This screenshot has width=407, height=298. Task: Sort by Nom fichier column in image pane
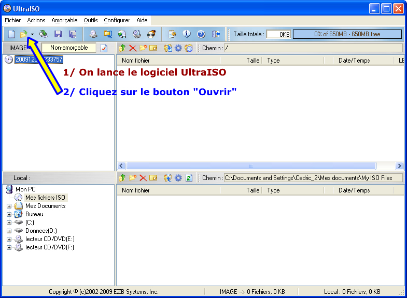[168, 61]
